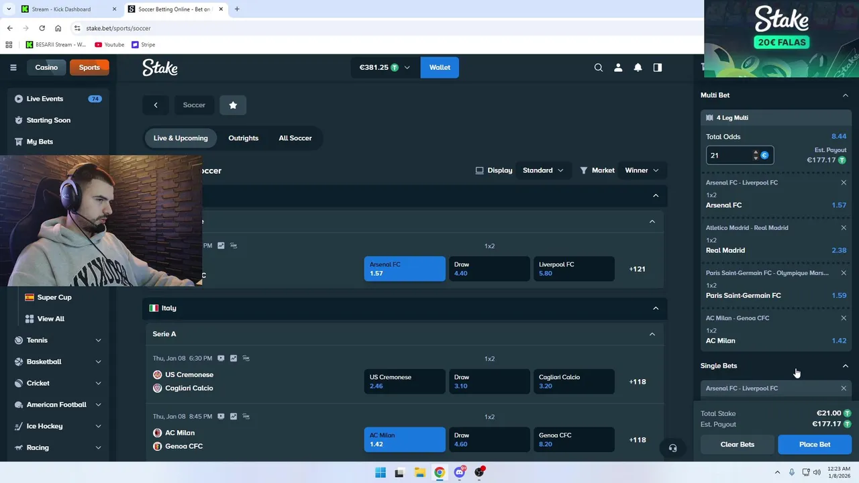
Task: Click the Place Bet button
Action: point(815,444)
